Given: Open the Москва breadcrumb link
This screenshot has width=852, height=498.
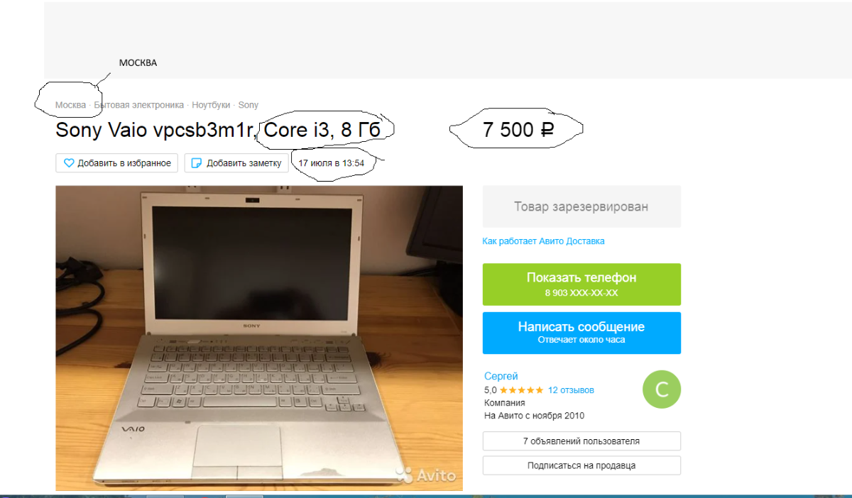Looking at the screenshot, I should click(x=70, y=105).
